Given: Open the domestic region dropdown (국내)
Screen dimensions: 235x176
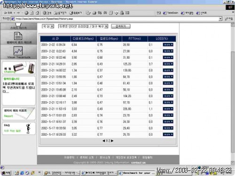Looking at the screenshot, I should pyautogui.click(x=48, y=26).
